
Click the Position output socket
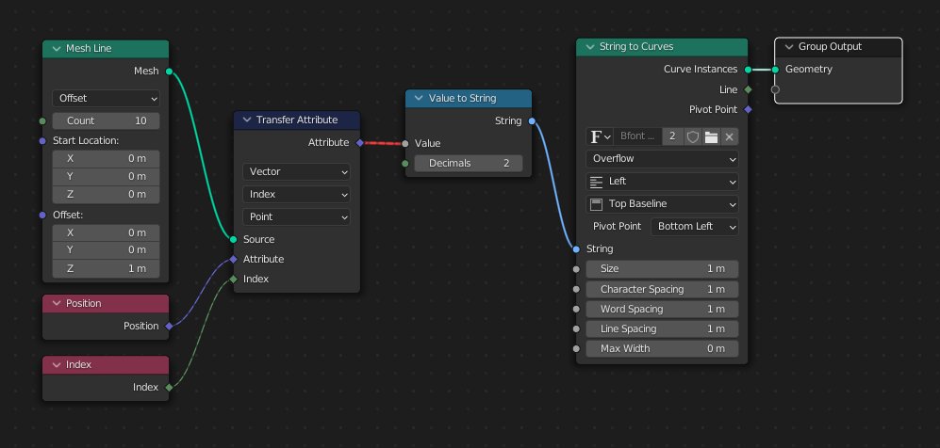click(x=169, y=326)
